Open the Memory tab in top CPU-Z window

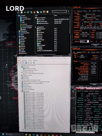click(85, 11)
